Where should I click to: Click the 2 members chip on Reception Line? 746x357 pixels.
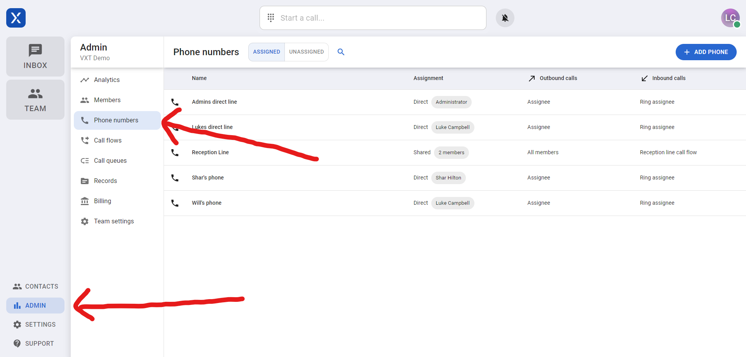pos(451,152)
